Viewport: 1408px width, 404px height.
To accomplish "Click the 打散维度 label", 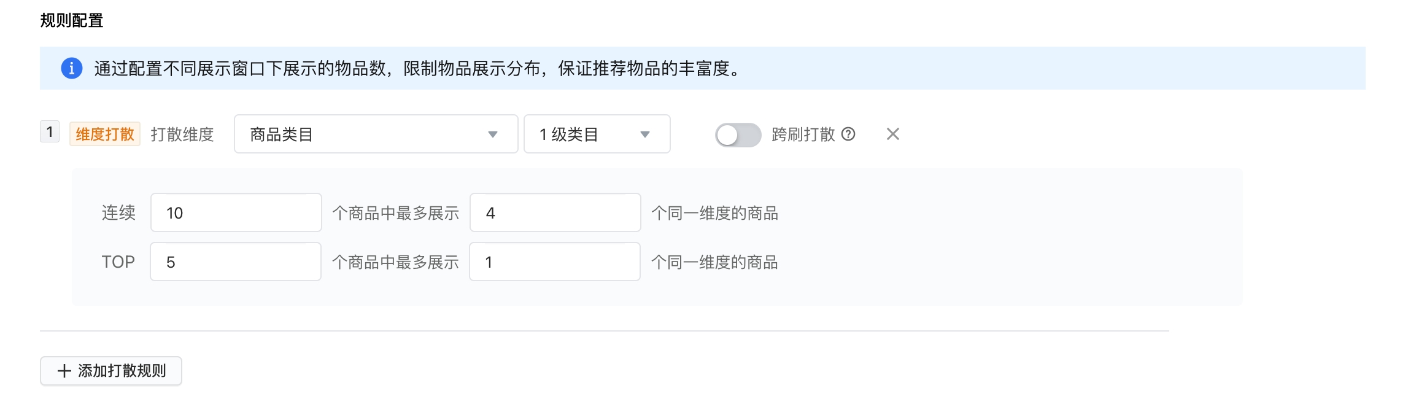I will [182, 134].
